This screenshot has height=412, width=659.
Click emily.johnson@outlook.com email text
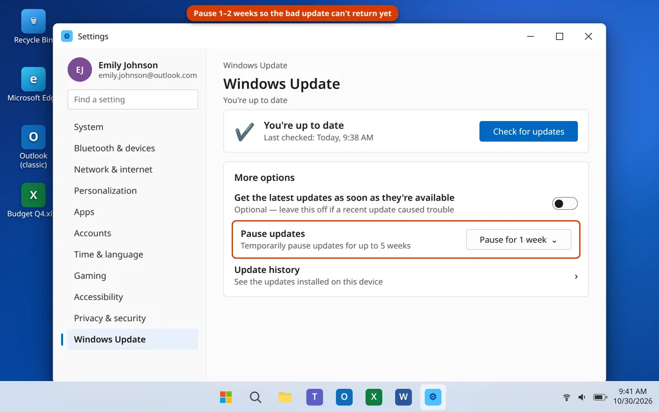[147, 75]
